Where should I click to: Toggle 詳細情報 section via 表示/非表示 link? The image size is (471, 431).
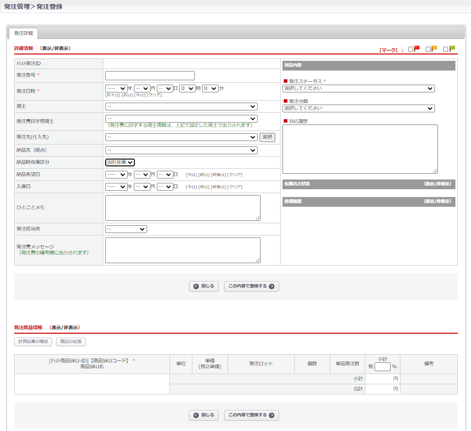[56, 49]
